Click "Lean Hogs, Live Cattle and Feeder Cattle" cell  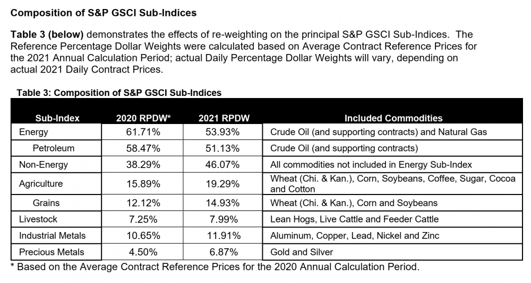pos(355,219)
